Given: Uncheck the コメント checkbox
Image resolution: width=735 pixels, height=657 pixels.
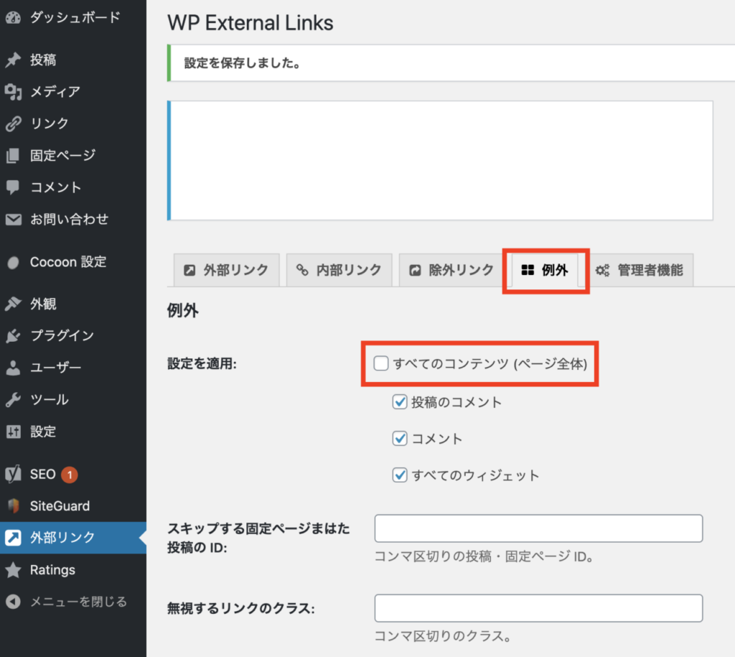Looking at the screenshot, I should click(x=399, y=439).
